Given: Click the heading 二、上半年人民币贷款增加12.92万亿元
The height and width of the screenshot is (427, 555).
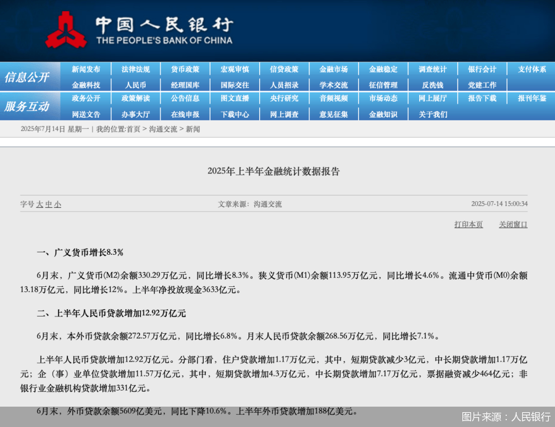Looking at the screenshot, I should (x=112, y=313).
